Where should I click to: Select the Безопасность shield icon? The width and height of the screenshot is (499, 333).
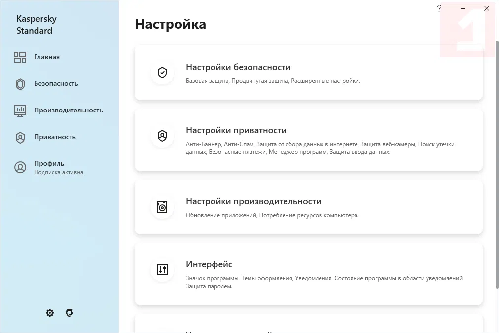(x=20, y=84)
